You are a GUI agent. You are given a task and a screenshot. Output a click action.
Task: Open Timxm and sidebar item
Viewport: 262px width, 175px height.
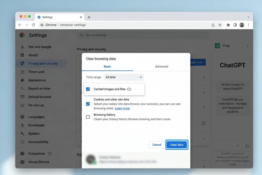click(36, 72)
